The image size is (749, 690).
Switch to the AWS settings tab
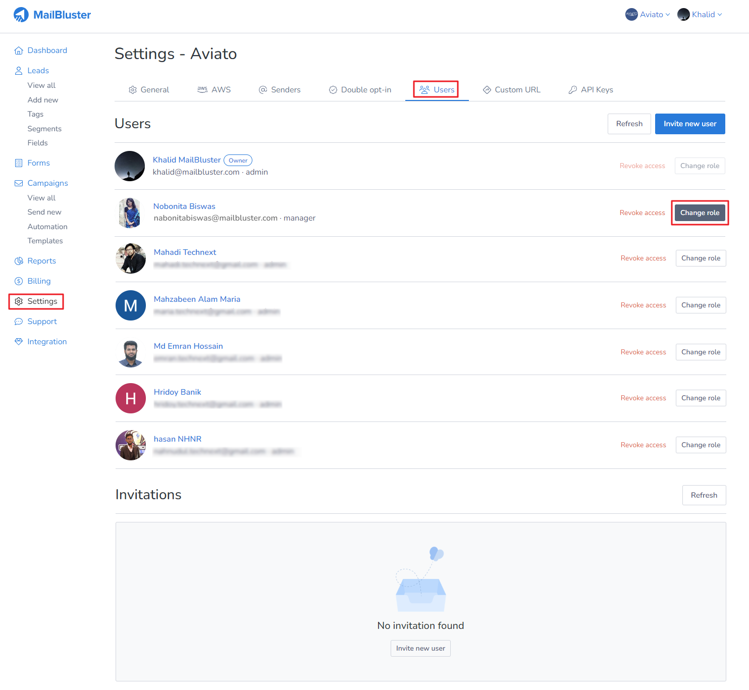(214, 90)
